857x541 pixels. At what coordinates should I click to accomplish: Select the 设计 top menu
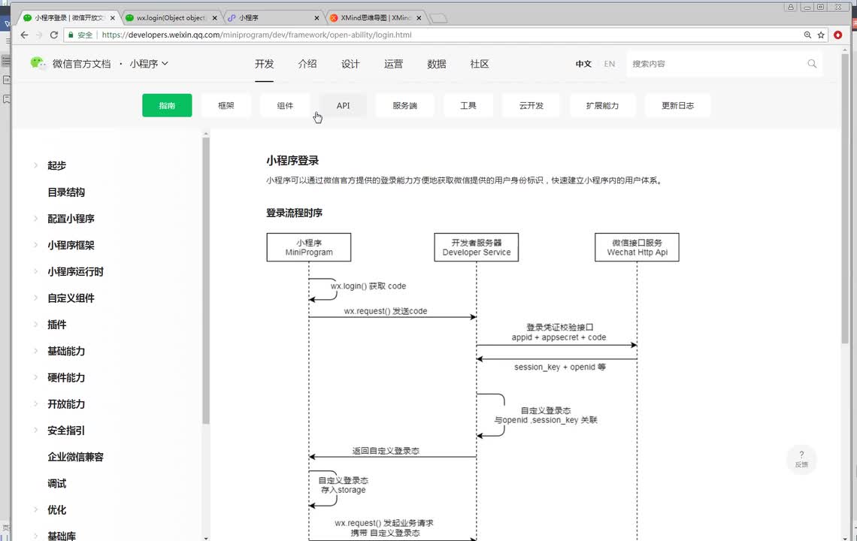click(x=350, y=63)
